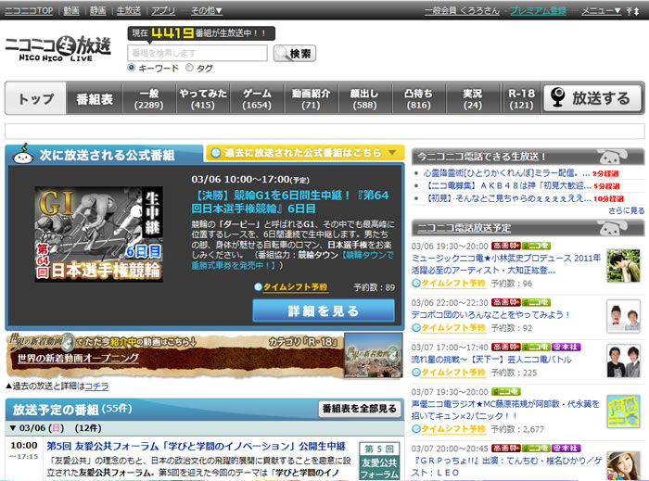Image resolution: width=649 pixels, height=481 pixels.
Task: Open the ＡＫＢ４８は神 live broadcast link
Action: tap(506, 185)
